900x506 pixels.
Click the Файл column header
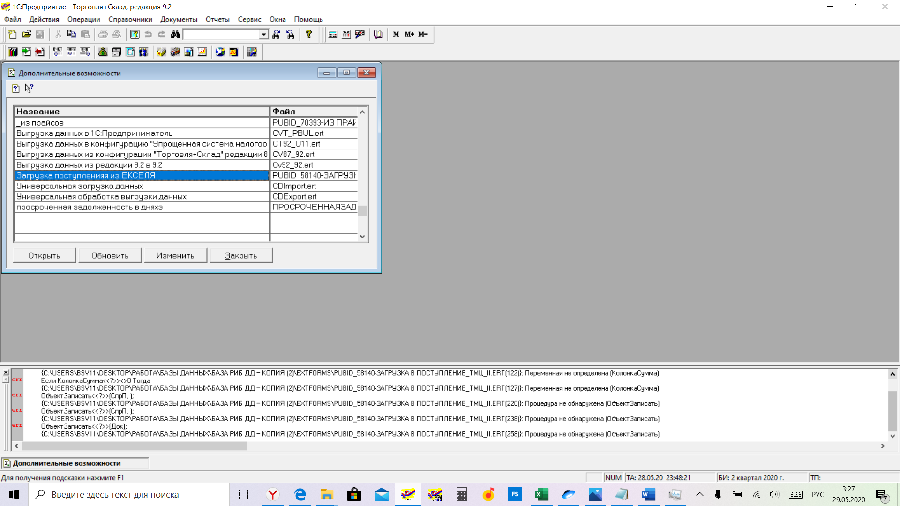314,112
